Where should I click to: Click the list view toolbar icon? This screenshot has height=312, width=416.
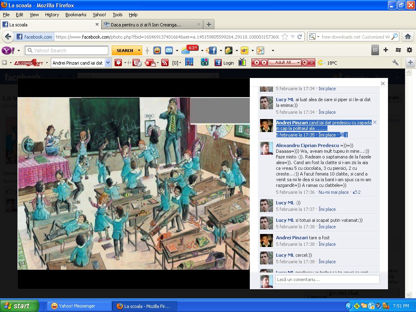pyautogui.click(x=375, y=50)
